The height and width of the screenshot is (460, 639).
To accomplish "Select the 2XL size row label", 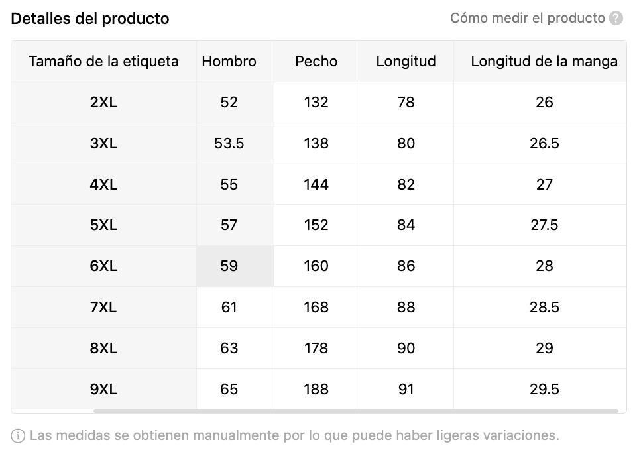I will 103,103.
